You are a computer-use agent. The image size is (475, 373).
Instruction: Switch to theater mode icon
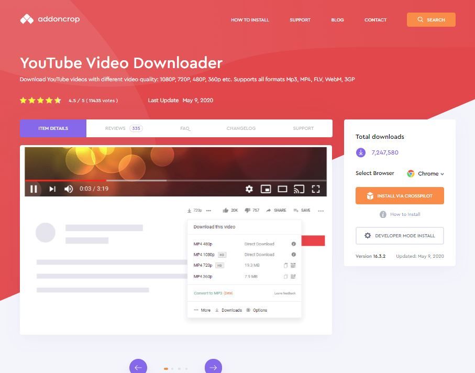click(x=282, y=189)
